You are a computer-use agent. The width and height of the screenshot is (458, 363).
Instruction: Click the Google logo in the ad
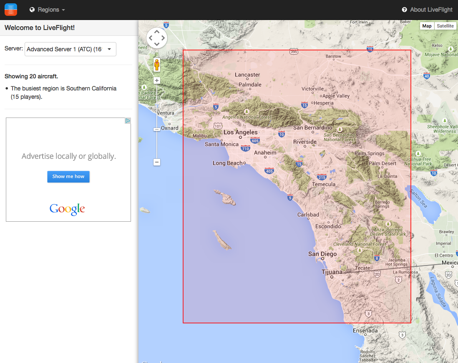coord(67,209)
